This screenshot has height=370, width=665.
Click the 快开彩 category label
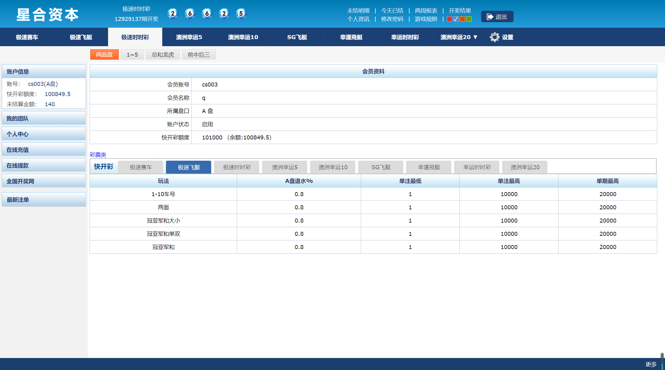[x=104, y=167]
